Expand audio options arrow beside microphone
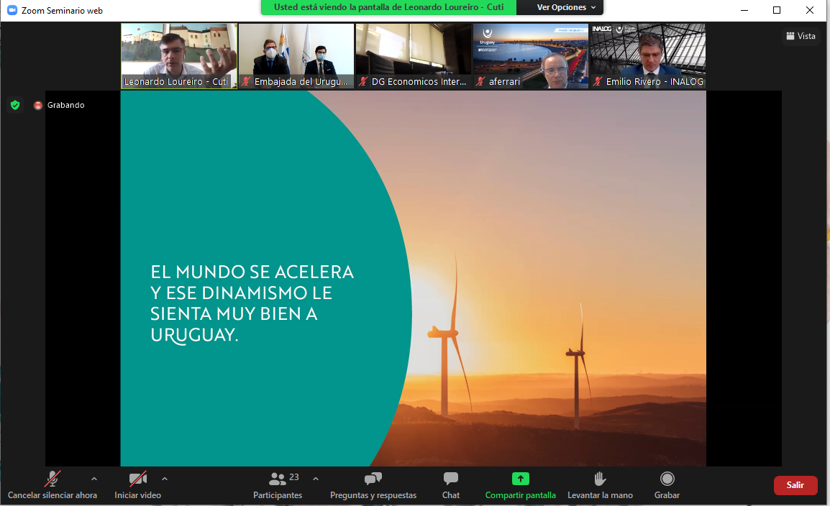Viewport: 830px width, 506px height. [94, 479]
